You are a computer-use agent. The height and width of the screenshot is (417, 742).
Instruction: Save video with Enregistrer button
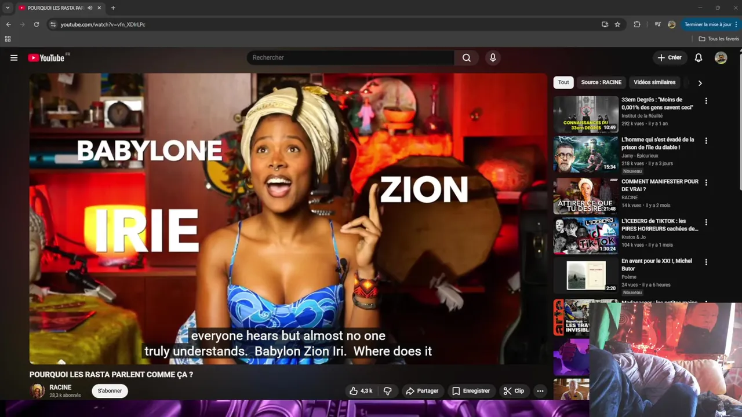coord(471,391)
